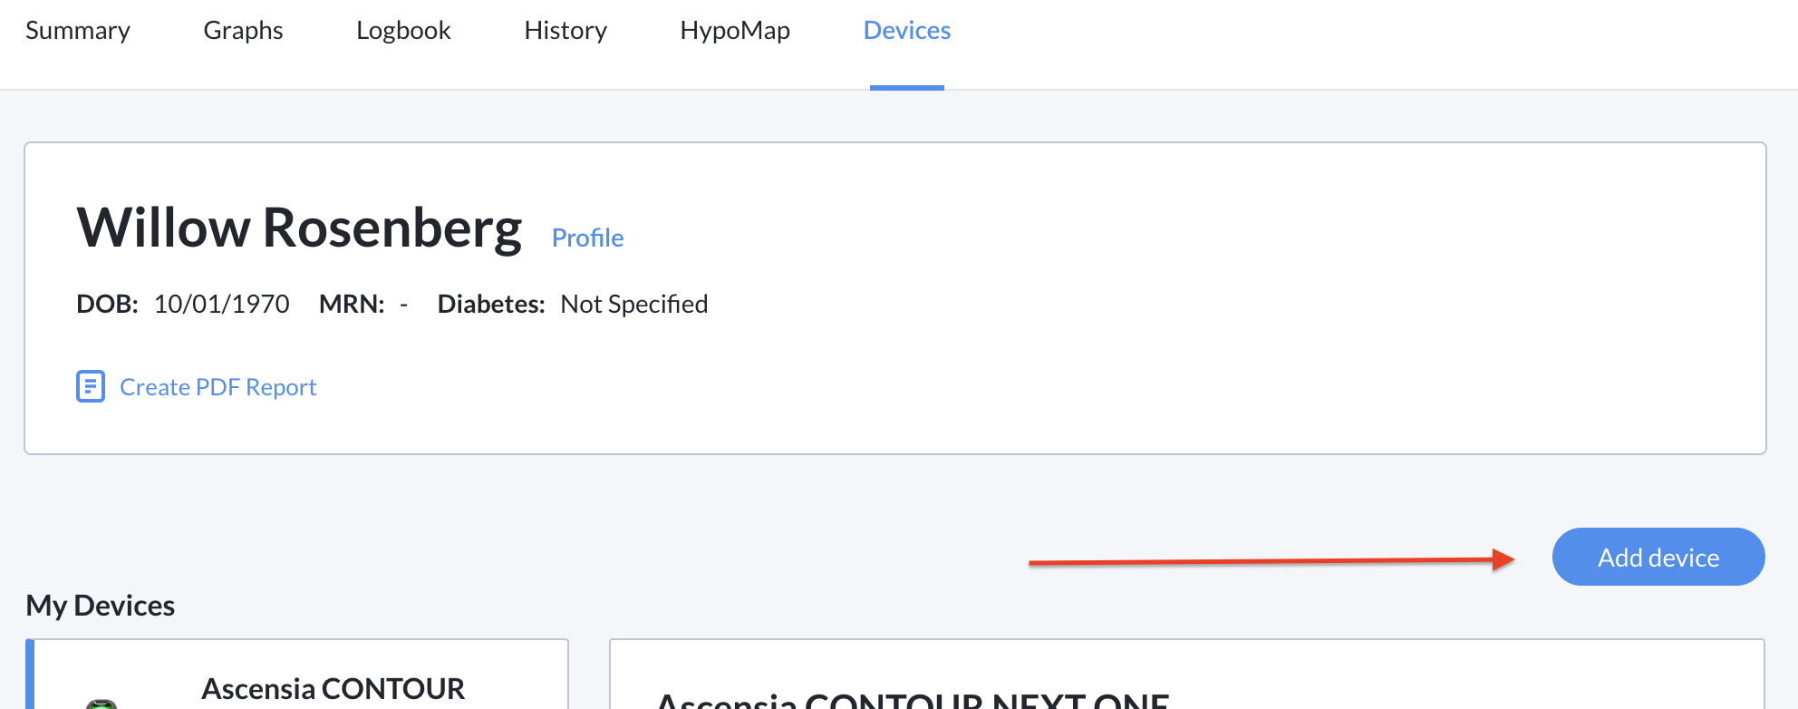The width and height of the screenshot is (1798, 709).
Task: Click the MRN field label
Action: [x=352, y=304]
